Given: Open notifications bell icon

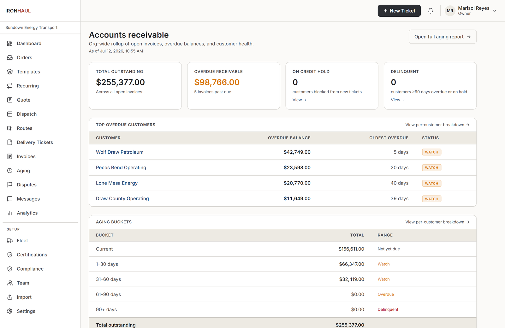Looking at the screenshot, I should [x=431, y=11].
